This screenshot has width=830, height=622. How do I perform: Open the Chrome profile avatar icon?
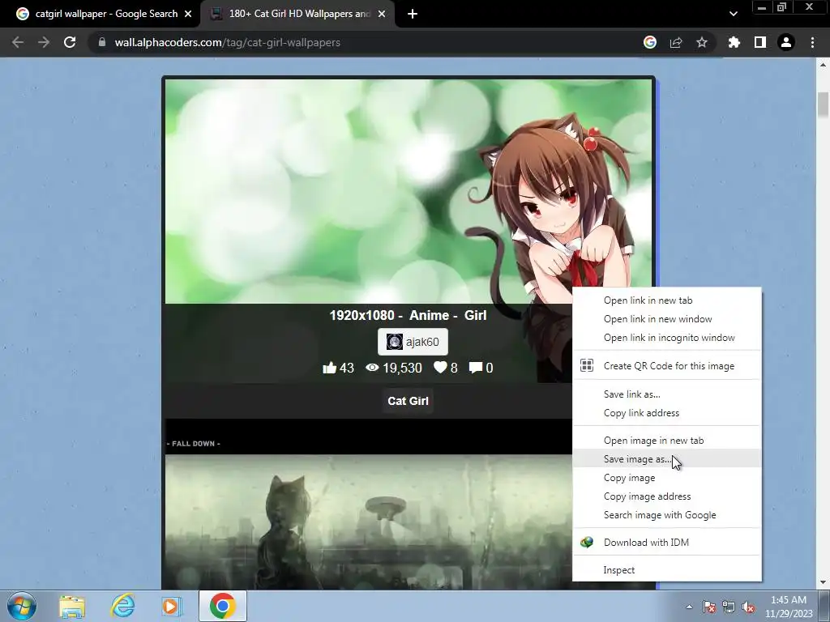(786, 42)
